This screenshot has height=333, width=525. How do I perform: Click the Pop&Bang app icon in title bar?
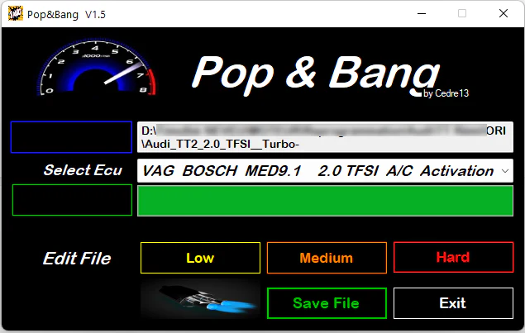tap(16, 14)
